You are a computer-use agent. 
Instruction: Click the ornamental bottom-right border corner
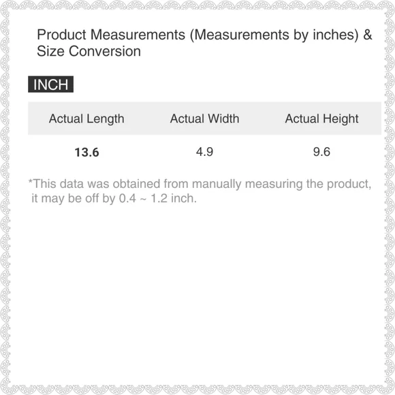(x=390, y=390)
